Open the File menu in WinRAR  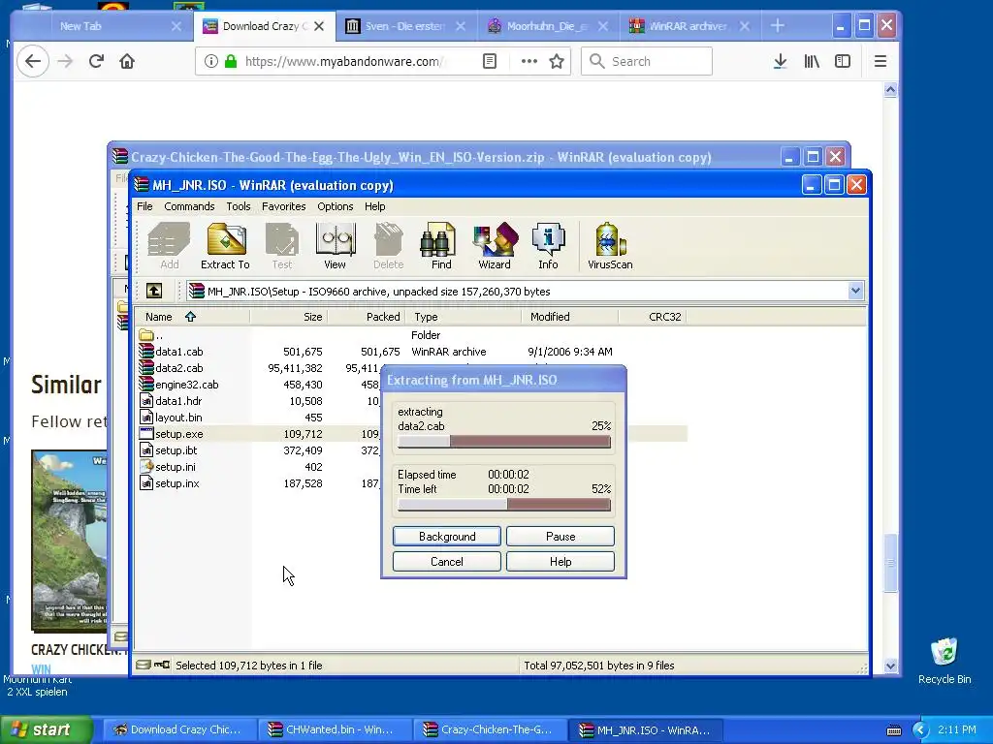click(x=144, y=206)
